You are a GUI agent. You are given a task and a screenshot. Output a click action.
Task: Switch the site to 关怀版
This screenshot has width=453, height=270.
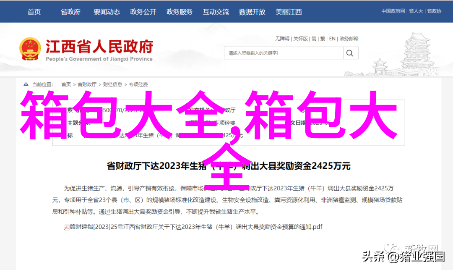point(300,39)
